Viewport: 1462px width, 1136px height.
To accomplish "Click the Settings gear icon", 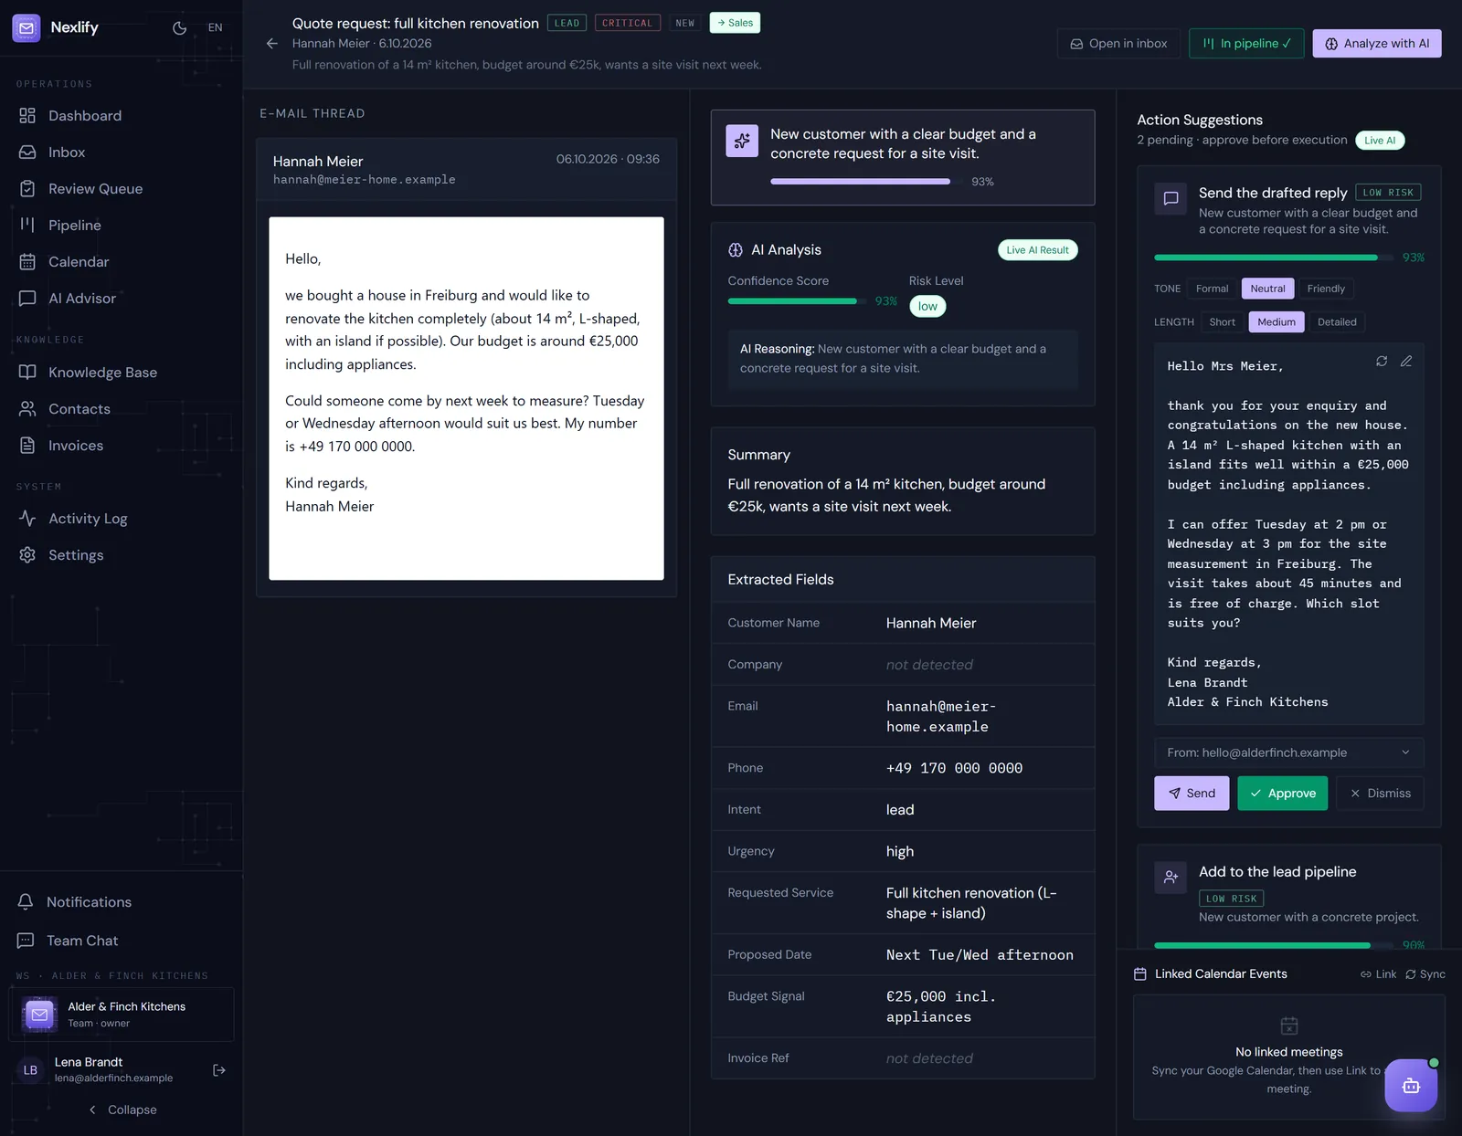I will point(27,554).
